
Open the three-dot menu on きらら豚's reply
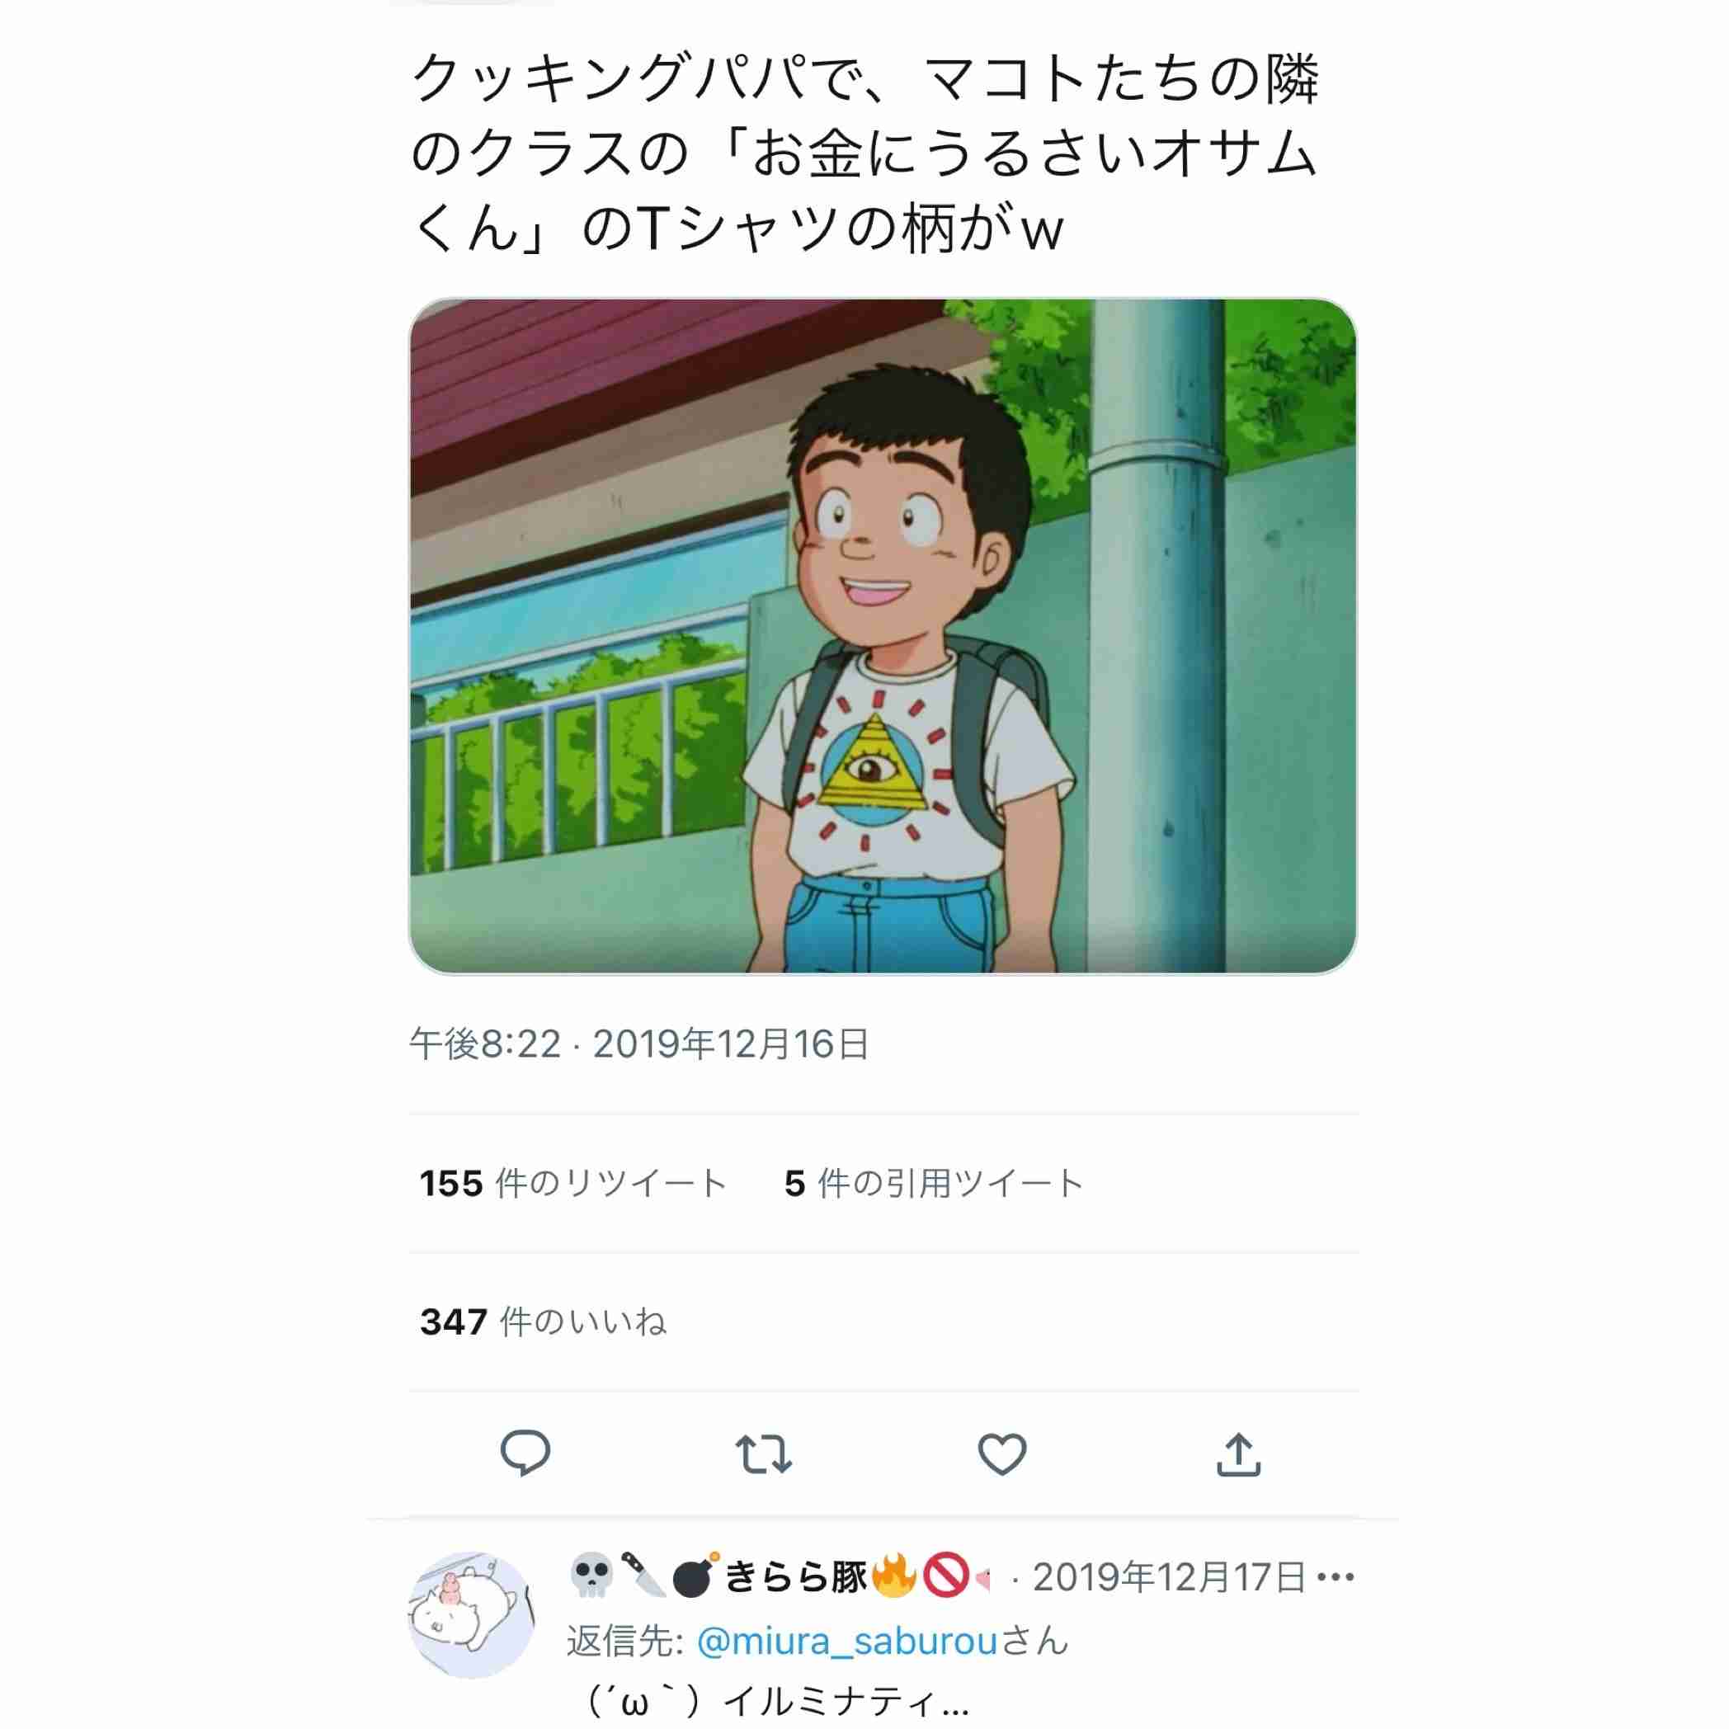tap(1336, 1577)
